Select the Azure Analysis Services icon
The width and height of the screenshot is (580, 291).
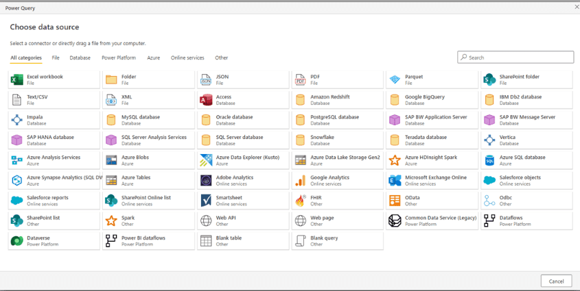(x=17, y=160)
